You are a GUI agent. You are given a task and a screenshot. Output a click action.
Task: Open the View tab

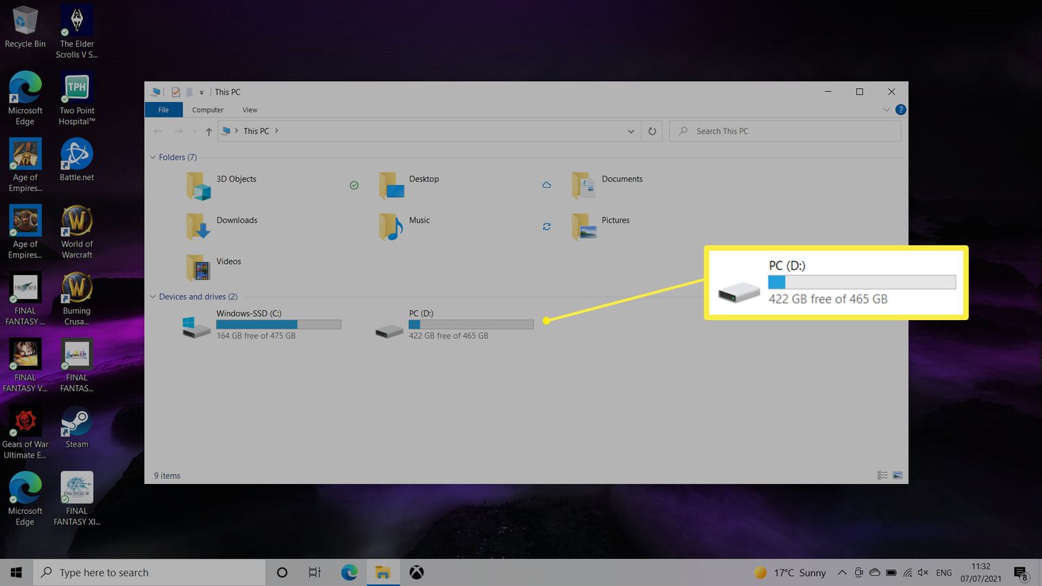[x=249, y=110]
